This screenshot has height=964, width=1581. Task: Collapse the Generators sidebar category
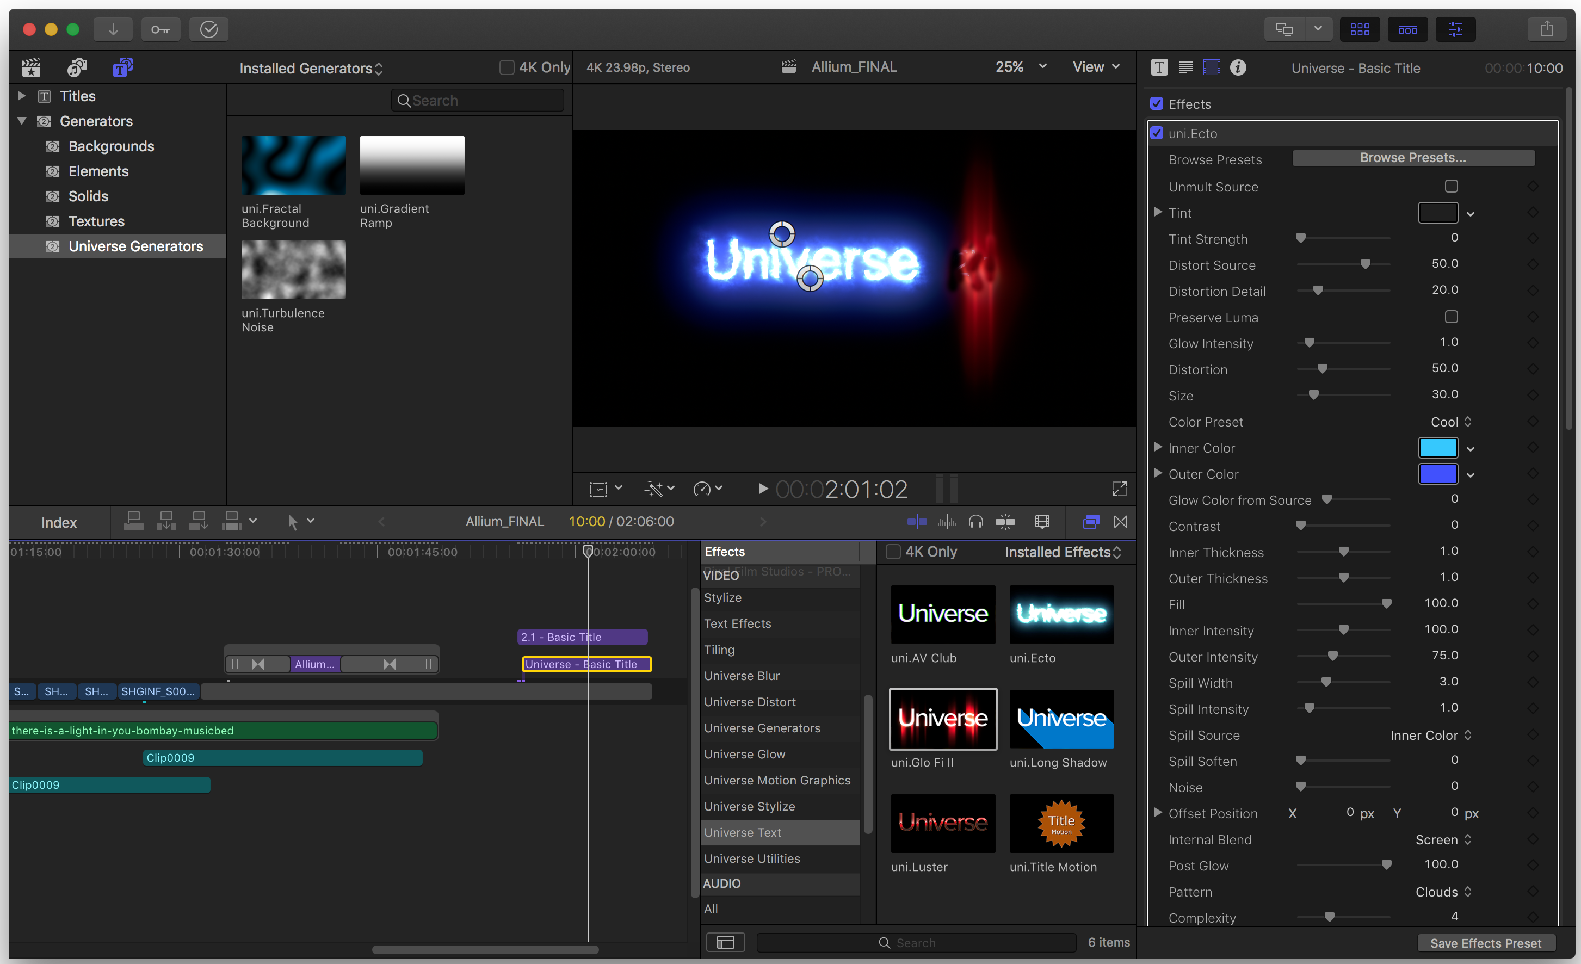tap(21, 121)
